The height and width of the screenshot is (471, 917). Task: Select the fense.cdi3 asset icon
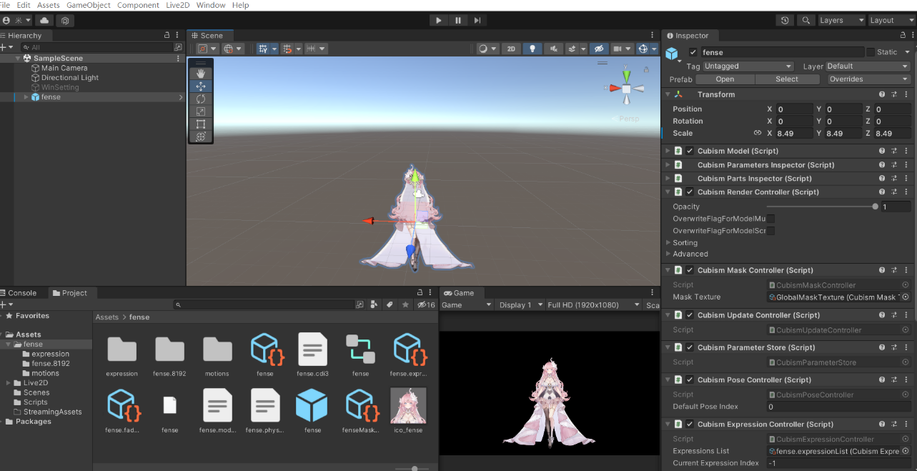[312, 349]
